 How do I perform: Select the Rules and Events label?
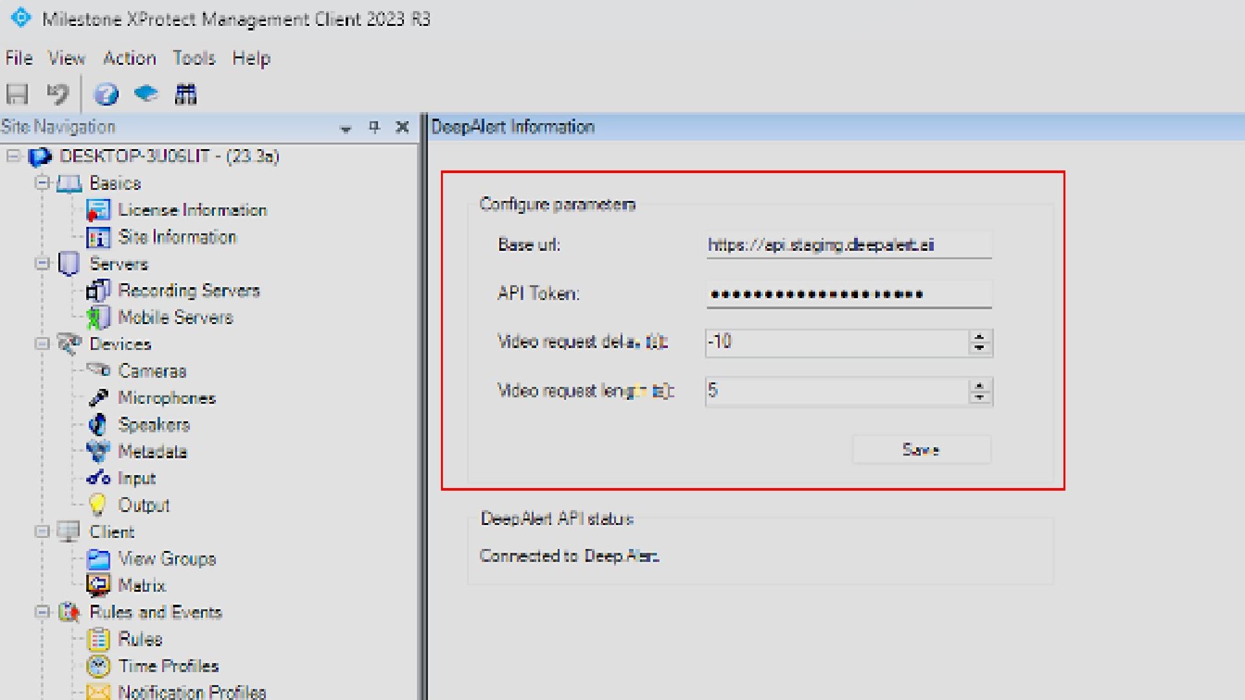tap(156, 612)
